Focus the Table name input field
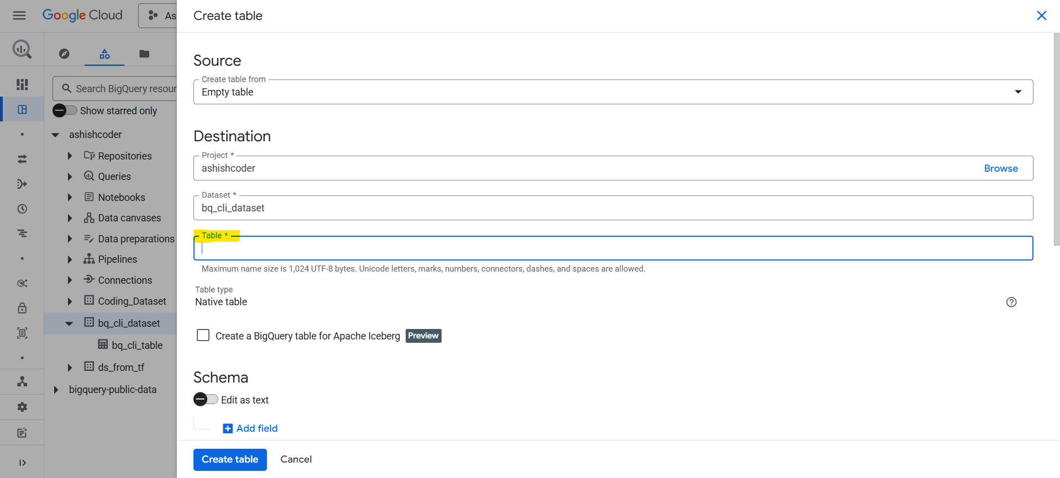 [613, 248]
